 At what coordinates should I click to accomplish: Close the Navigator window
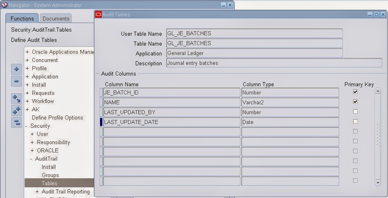coord(230,5)
